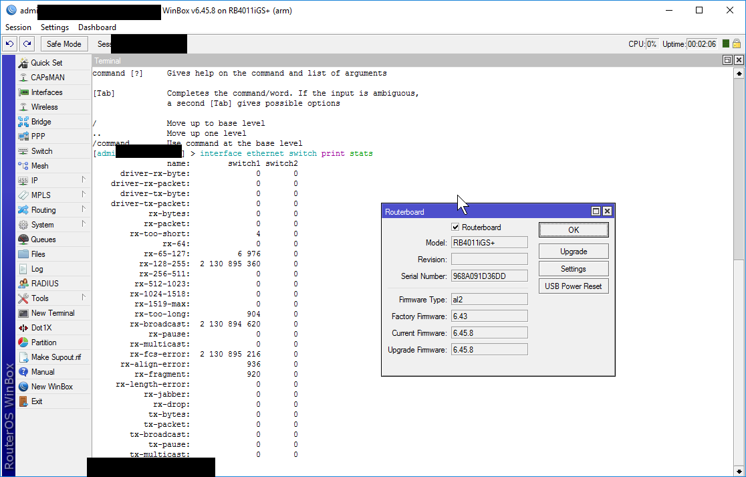This screenshot has height=477, width=746.
Task: Expand the Tools submenu
Action: tap(84, 298)
